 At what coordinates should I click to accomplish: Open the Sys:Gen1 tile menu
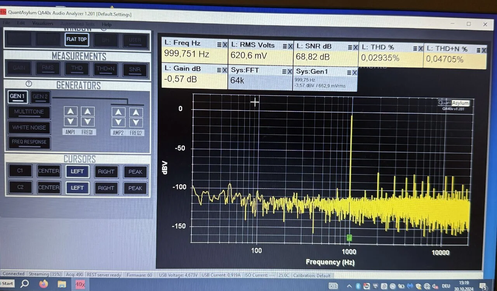[x=348, y=72]
